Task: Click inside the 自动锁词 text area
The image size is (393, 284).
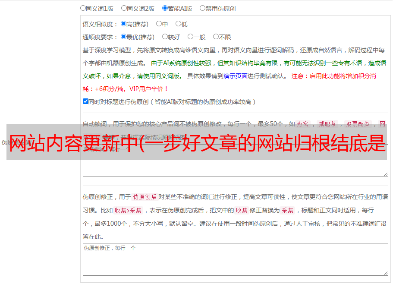Action: [236, 161]
